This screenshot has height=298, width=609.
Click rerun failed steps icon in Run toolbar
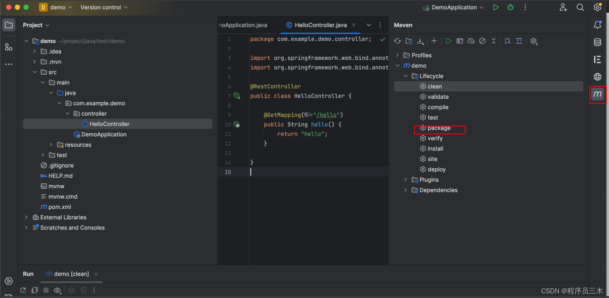35,290
